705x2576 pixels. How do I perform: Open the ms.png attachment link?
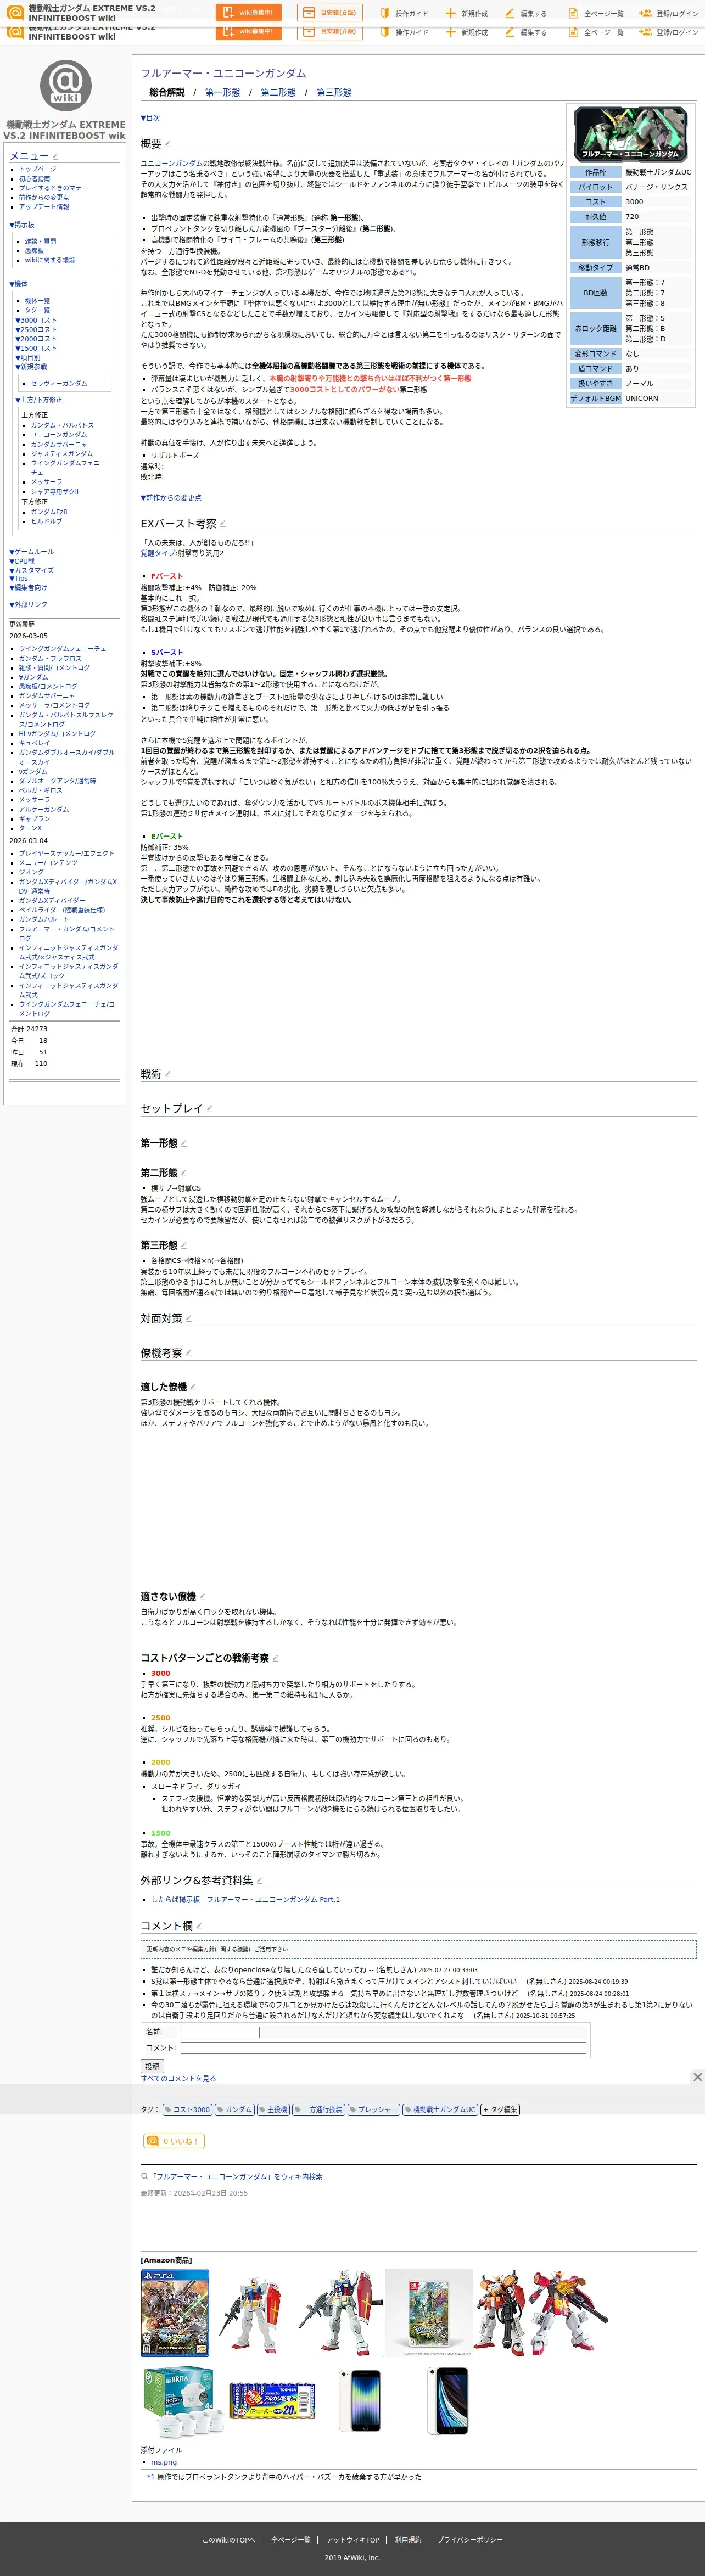point(164,2462)
